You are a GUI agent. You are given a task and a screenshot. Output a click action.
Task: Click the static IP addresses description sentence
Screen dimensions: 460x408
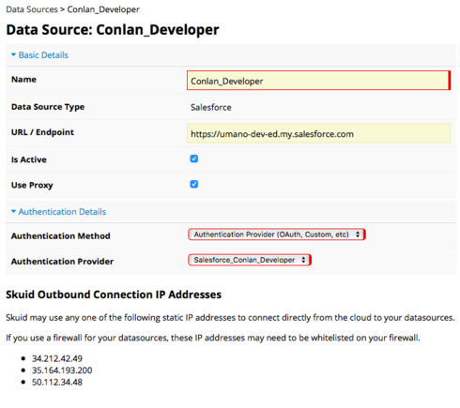230,318
